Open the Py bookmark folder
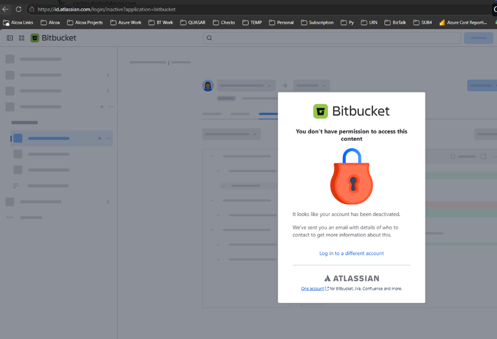497x339 pixels. coord(347,22)
